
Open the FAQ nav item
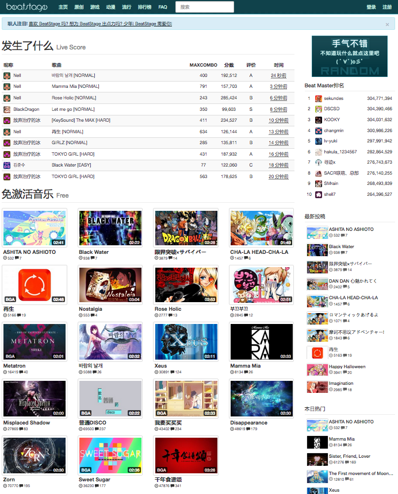163,7
